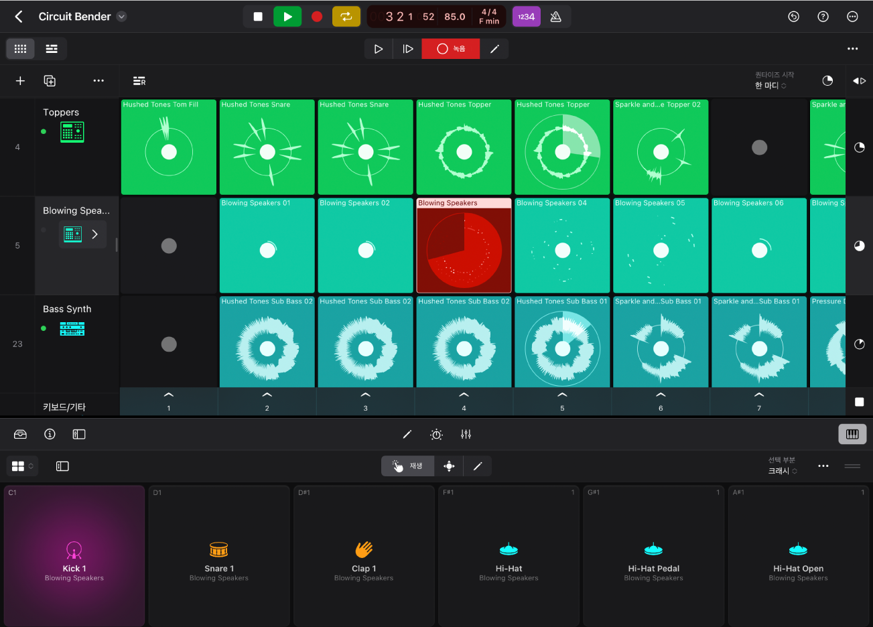
Task: Click the track list R icon
Action: 139,81
